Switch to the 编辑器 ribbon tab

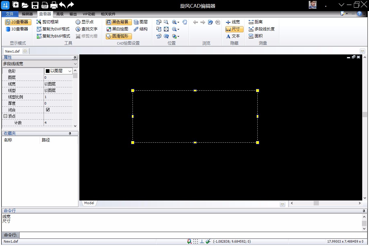click(27, 14)
